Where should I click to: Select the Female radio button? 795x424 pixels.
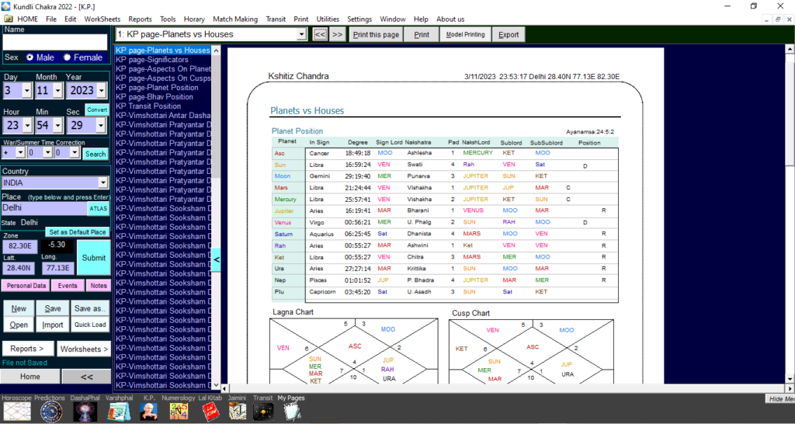click(67, 57)
